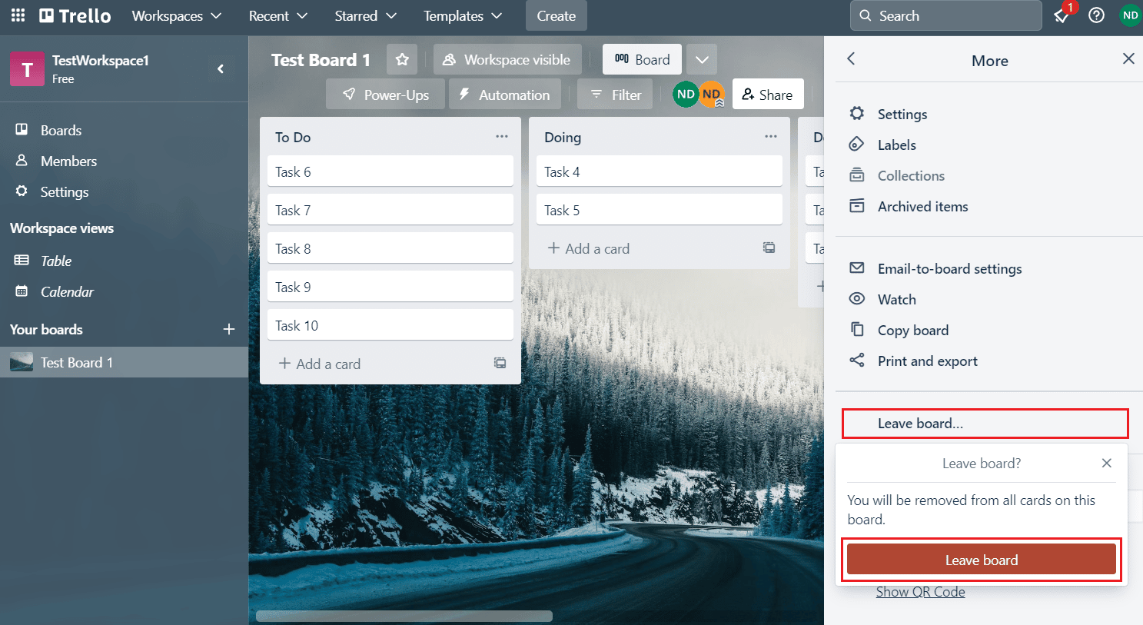
Task: Open Automation menu
Action: (x=505, y=95)
